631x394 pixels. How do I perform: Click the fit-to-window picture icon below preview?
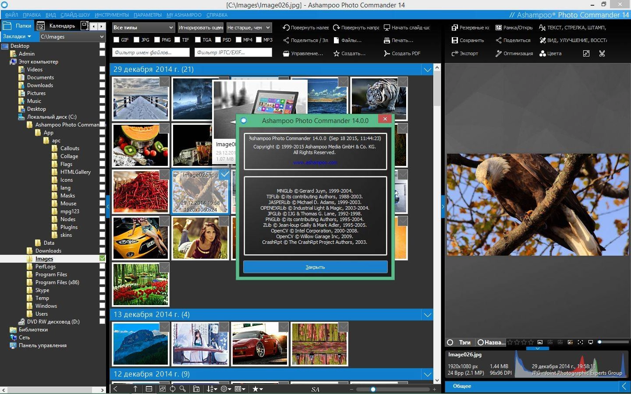(540, 342)
